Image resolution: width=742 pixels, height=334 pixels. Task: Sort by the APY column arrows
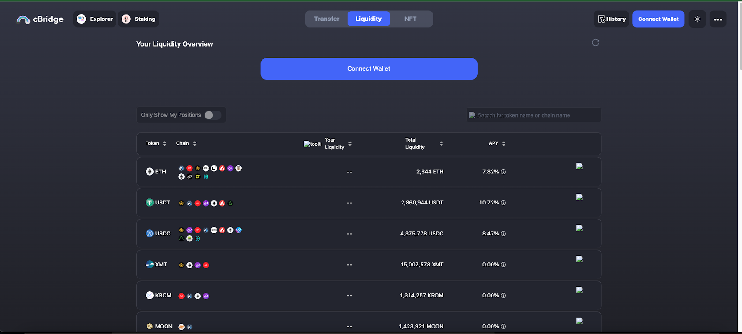click(x=504, y=144)
